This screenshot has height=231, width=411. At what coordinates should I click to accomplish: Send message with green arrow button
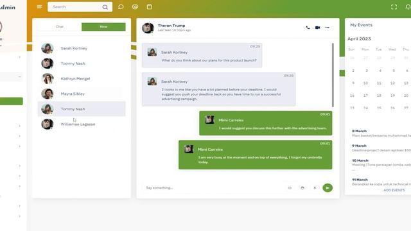[x=328, y=188]
